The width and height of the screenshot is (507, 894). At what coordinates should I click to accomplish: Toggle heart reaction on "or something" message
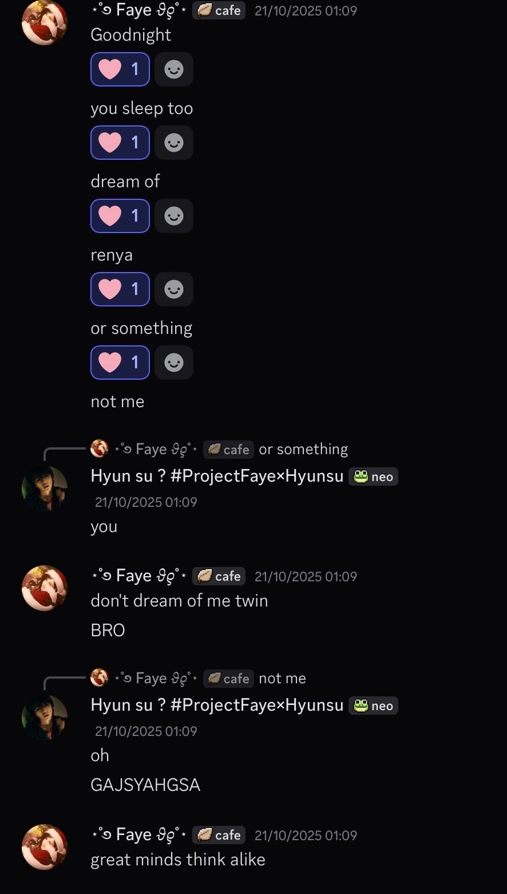tap(120, 363)
